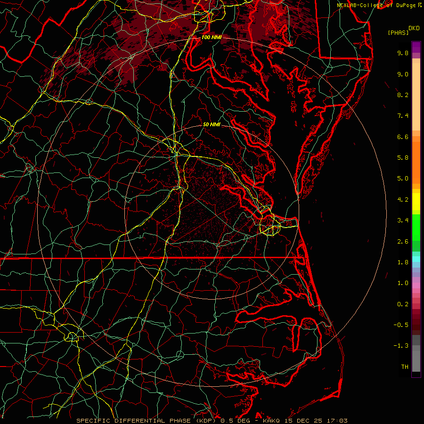
Task: Click the TH threshold label
Action: click(x=405, y=367)
